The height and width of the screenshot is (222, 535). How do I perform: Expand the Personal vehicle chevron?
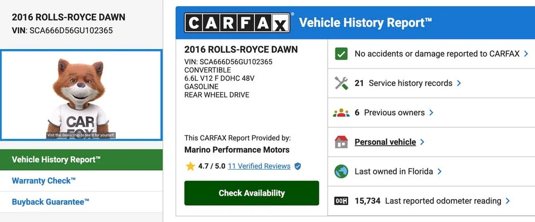tap(422, 142)
